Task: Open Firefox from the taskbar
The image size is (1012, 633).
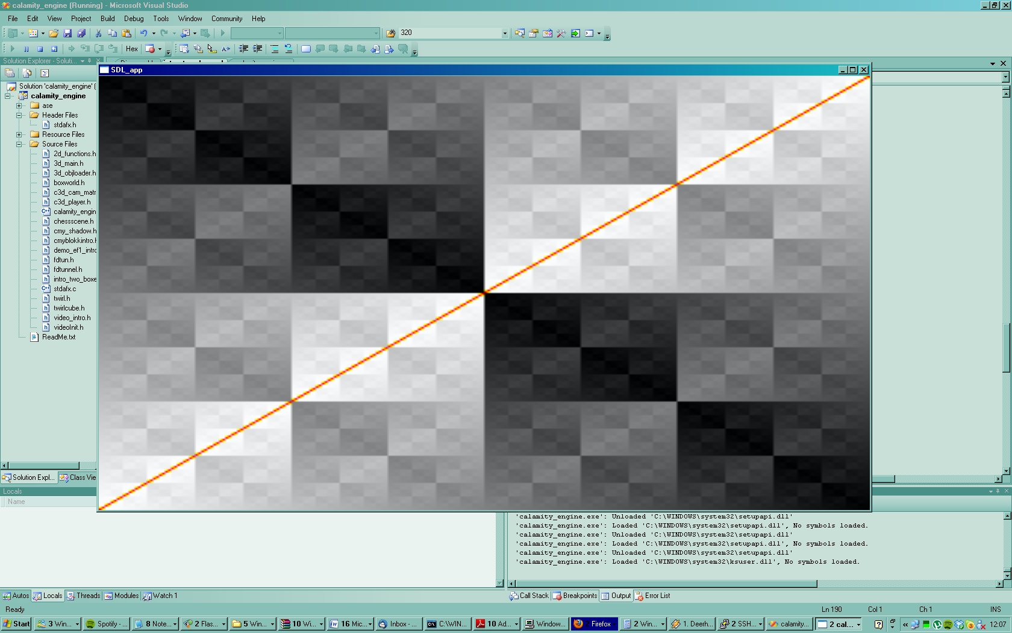Action: 594,624
